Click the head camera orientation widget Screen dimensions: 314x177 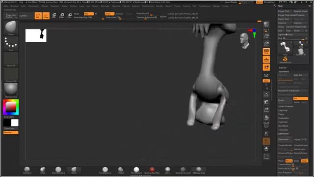pos(244,41)
